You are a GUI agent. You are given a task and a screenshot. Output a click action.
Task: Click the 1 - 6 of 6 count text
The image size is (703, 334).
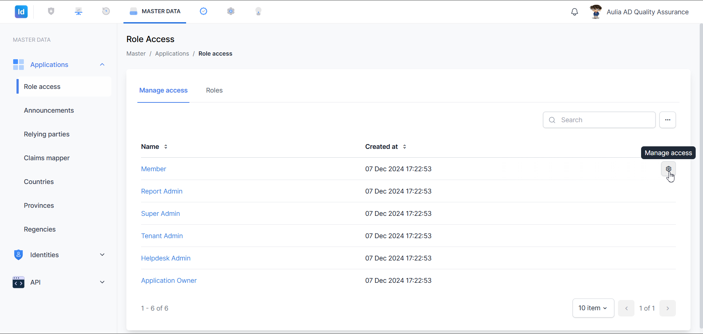pos(155,308)
